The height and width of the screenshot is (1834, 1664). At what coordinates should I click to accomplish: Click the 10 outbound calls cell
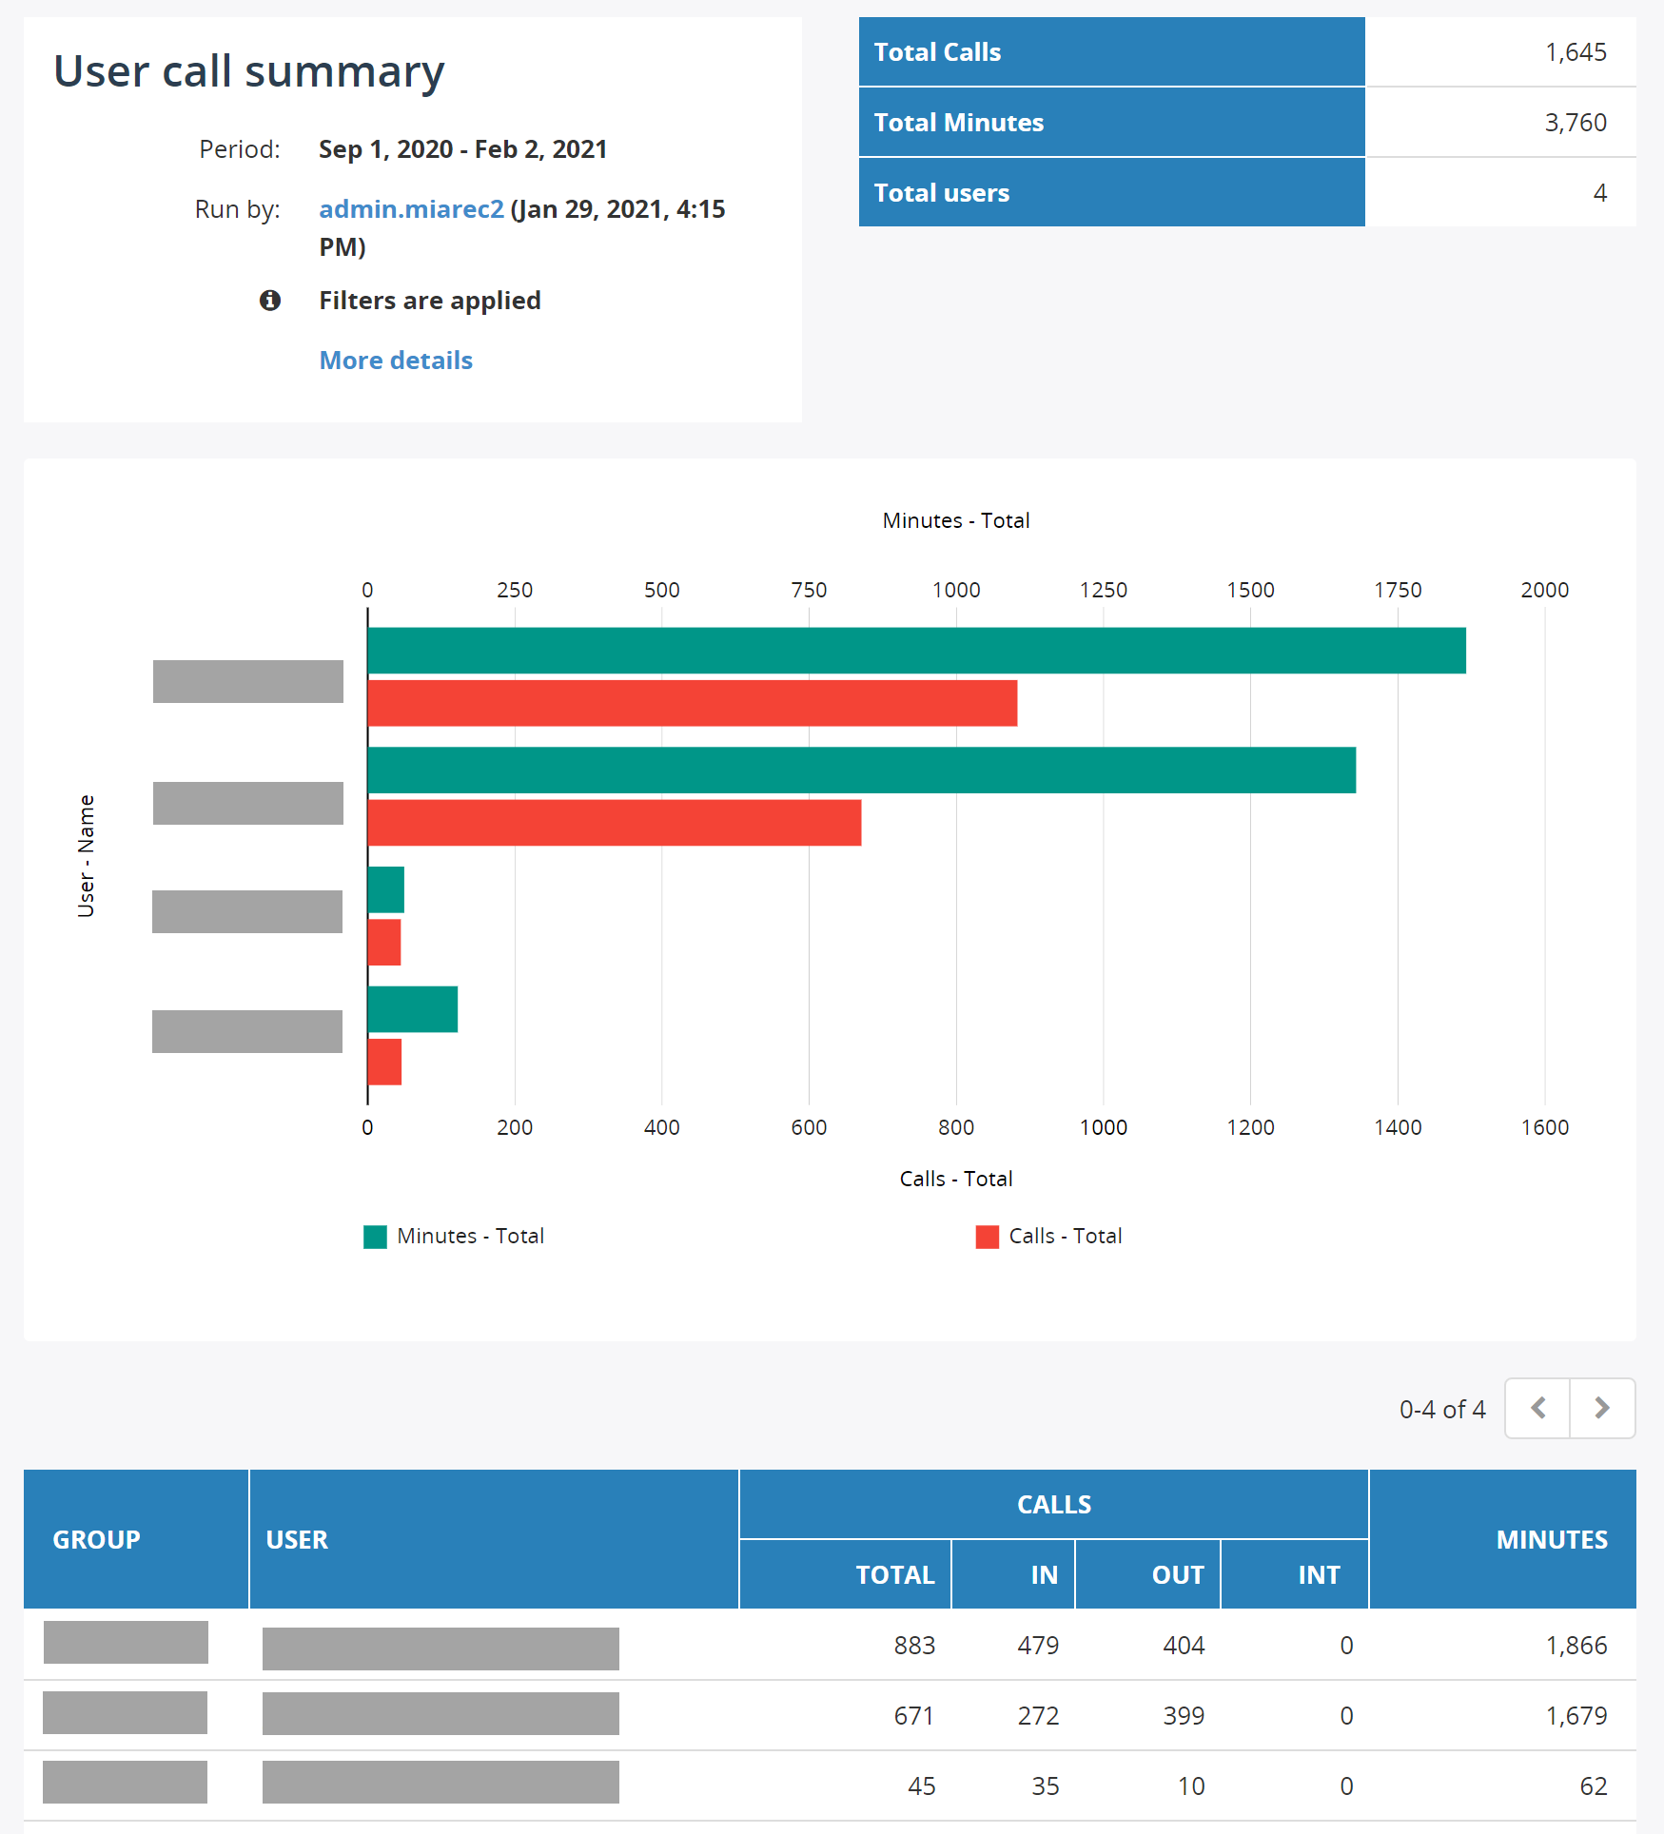click(1191, 1786)
